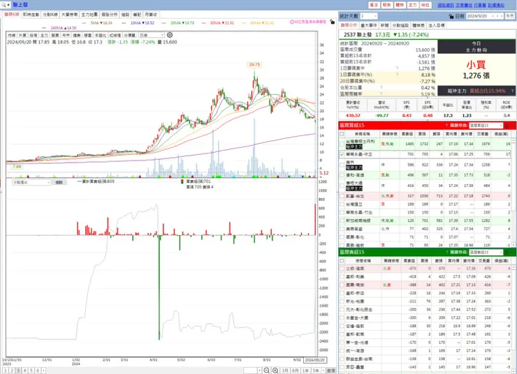This screenshot has width=517, height=374.
Task: Check the sell row with -670 net sell
Action: [342, 269]
